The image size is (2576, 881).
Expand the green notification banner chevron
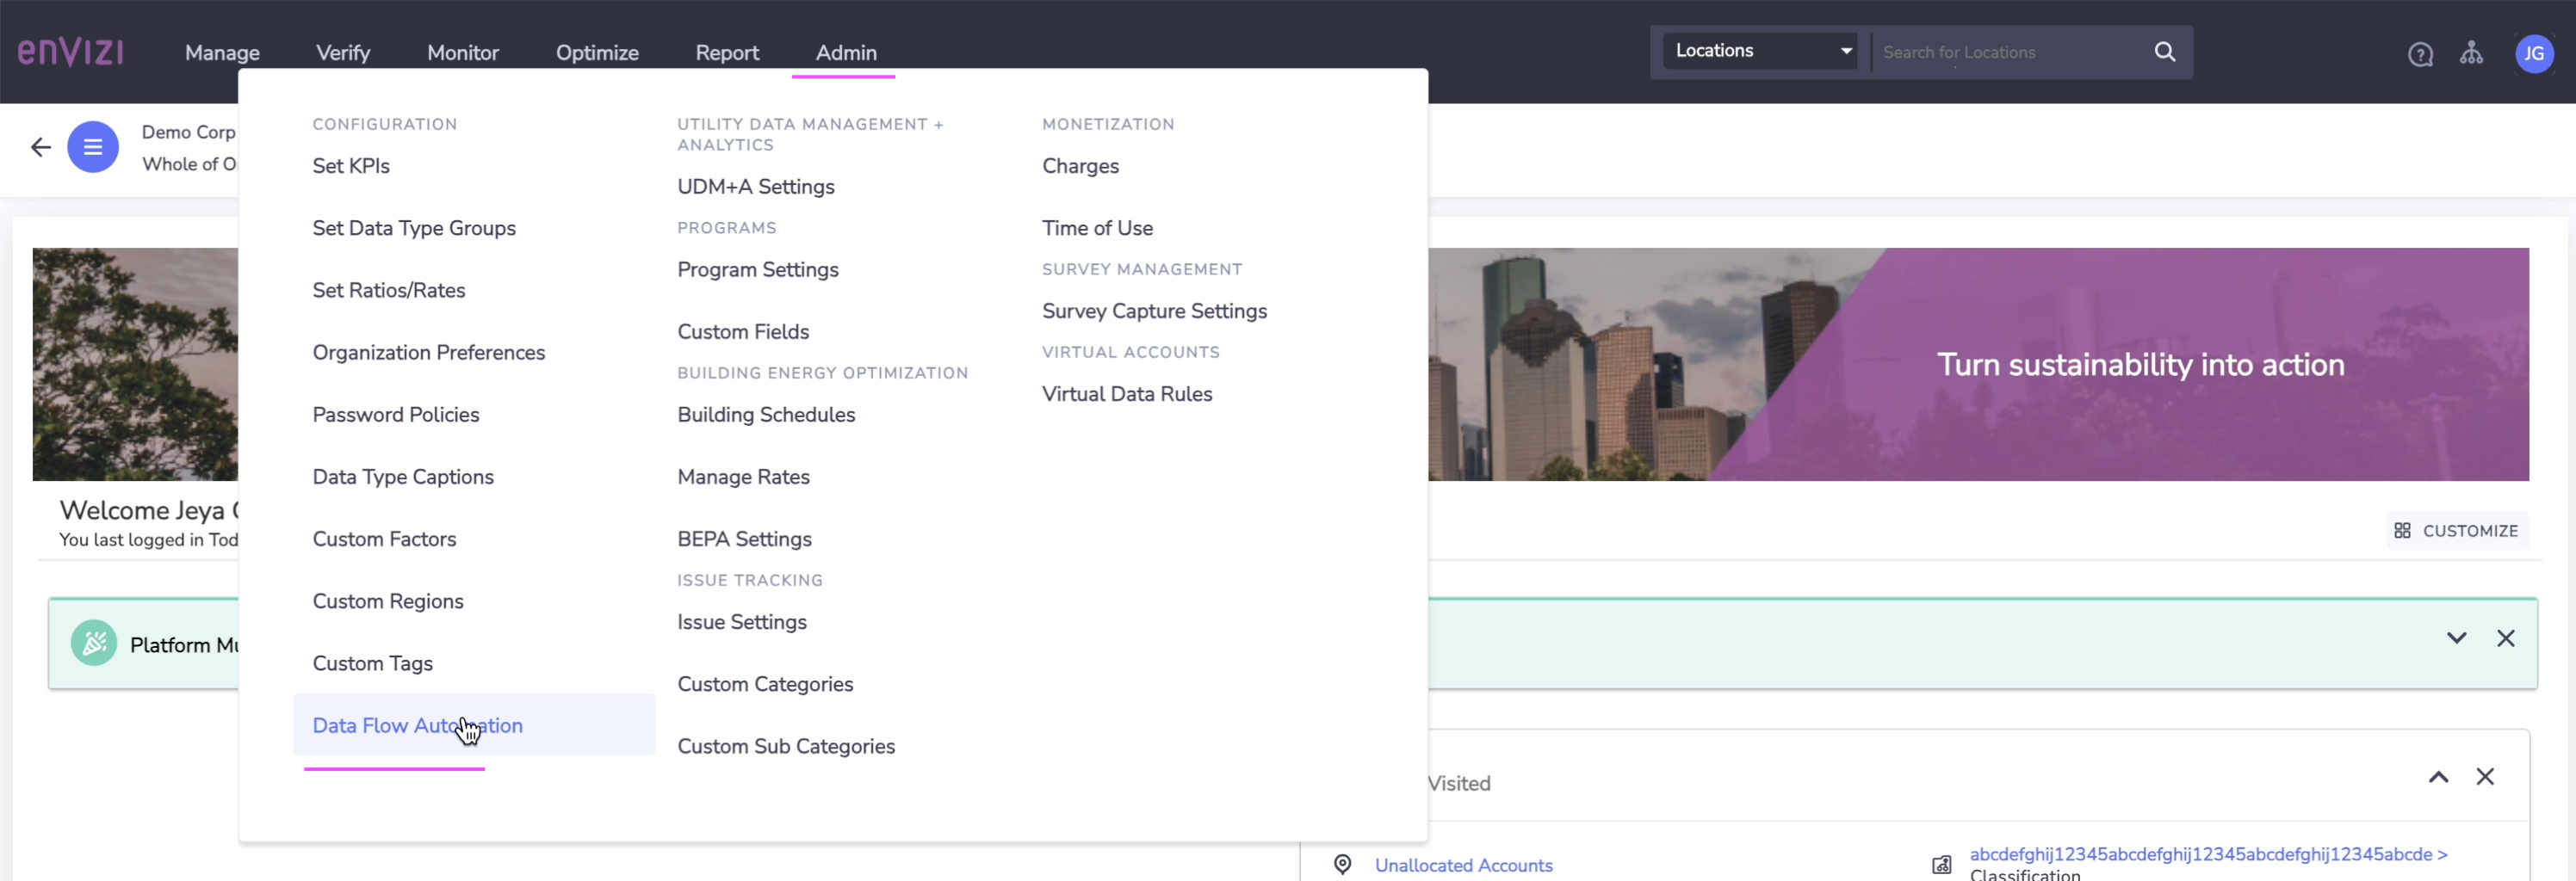click(x=2456, y=638)
